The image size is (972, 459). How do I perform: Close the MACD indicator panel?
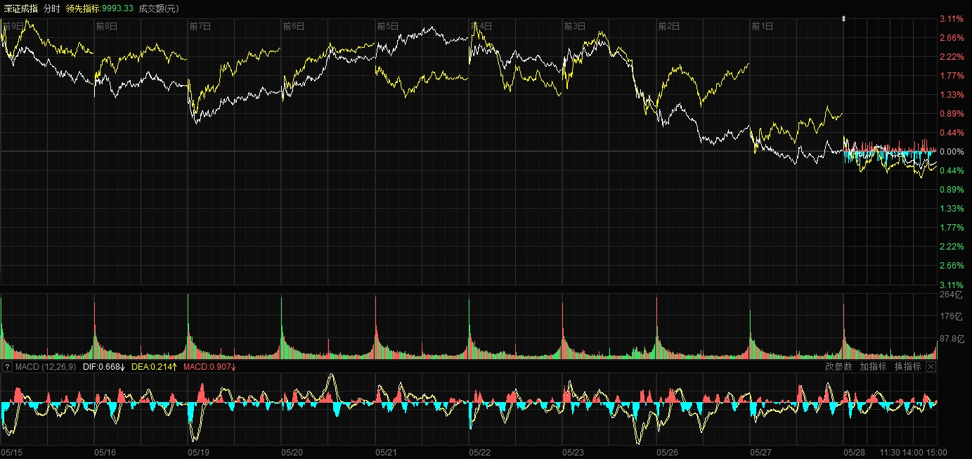(x=931, y=367)
